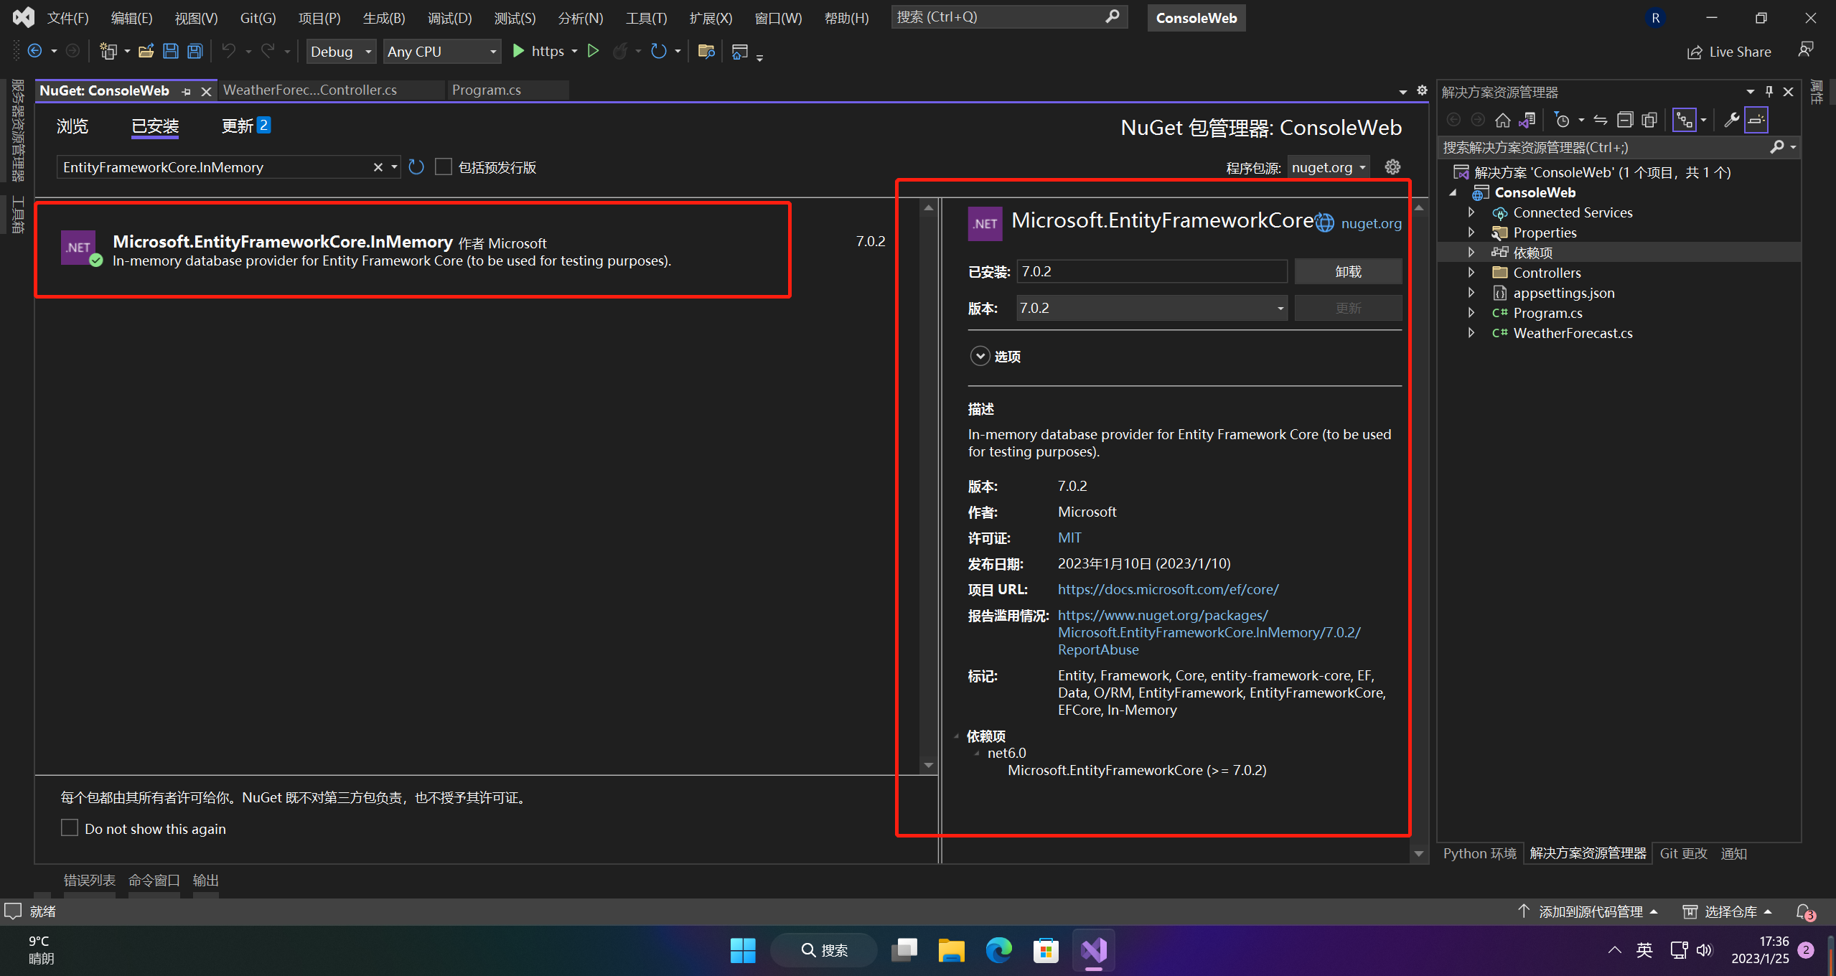Click the save all toolbar icon

[x=195, y=51]
